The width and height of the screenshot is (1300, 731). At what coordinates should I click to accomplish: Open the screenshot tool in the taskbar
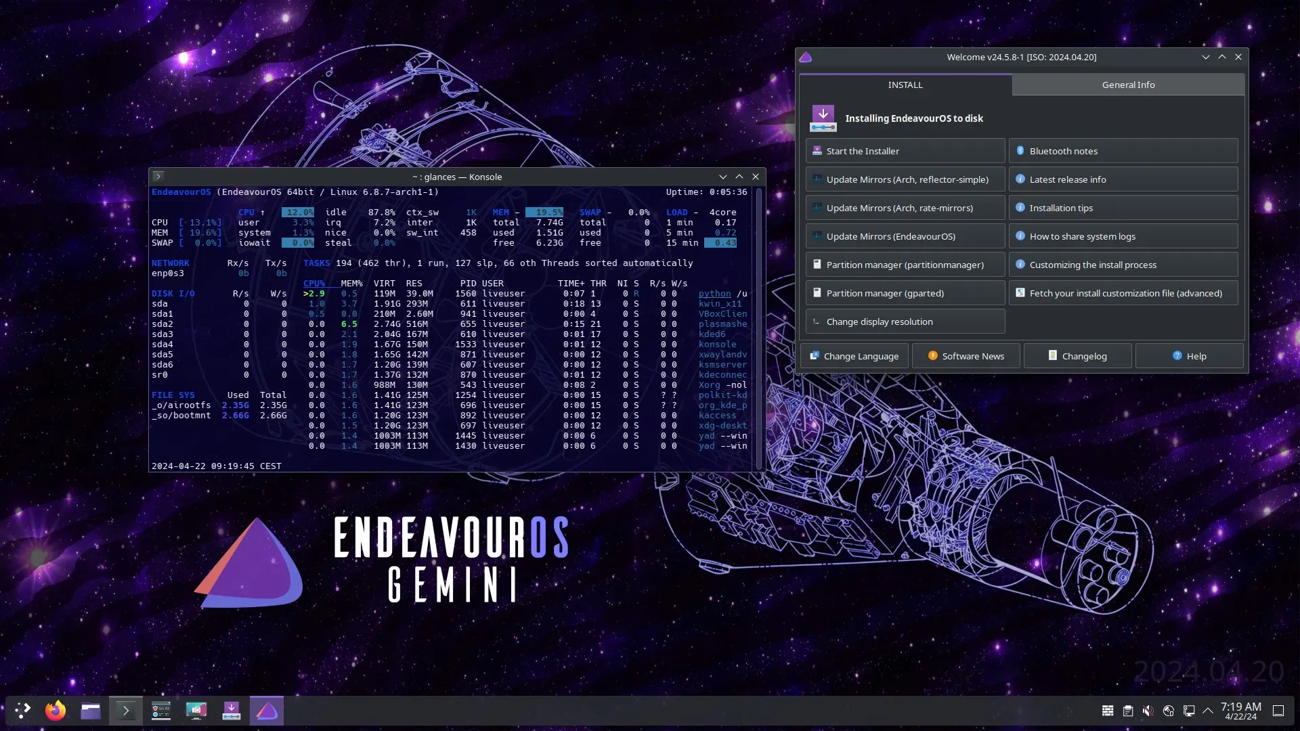coord(196,711)
